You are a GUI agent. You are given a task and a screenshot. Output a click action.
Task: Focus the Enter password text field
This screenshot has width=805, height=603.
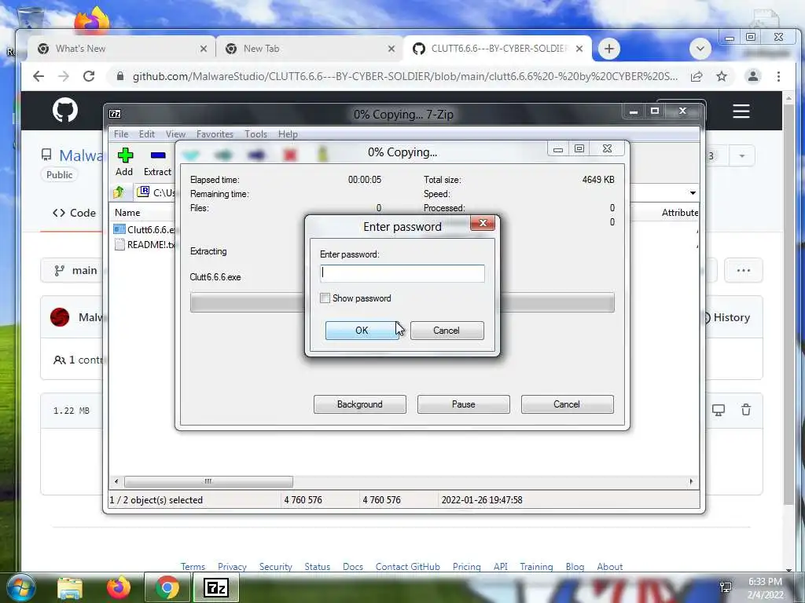tap(402, 273)
